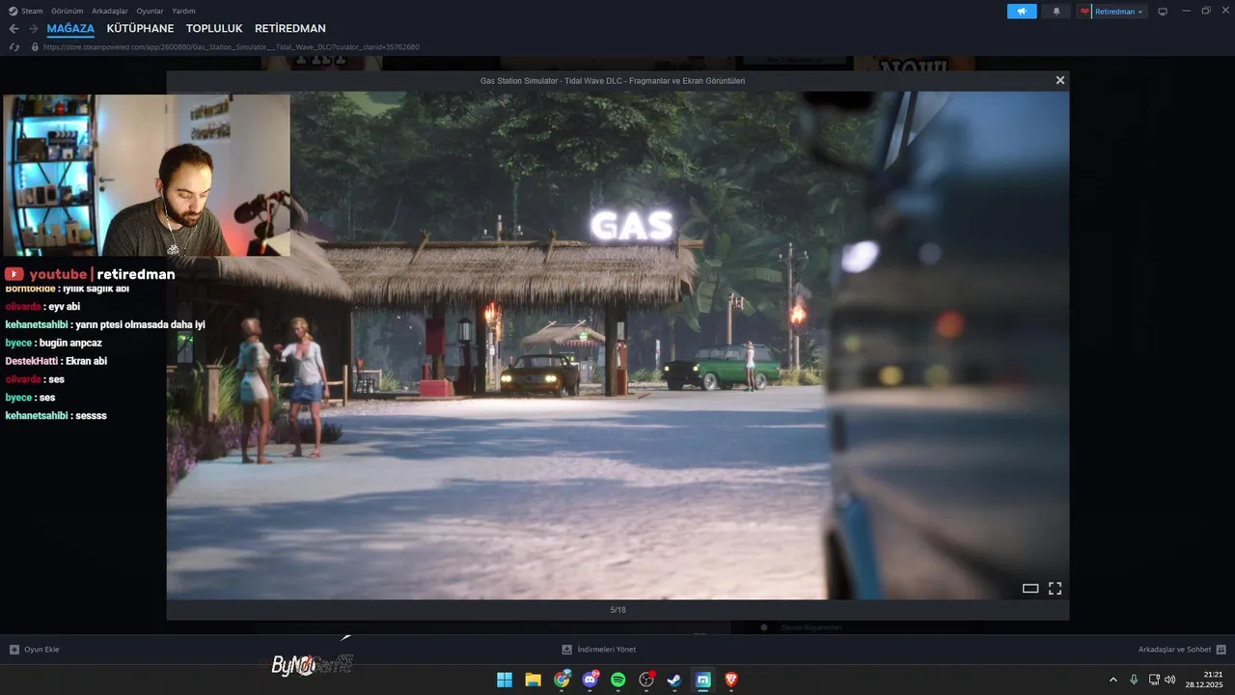Switch Steam to Big Picture mode
This screenshot has width=1235, height=695.
click(1163, 12)
